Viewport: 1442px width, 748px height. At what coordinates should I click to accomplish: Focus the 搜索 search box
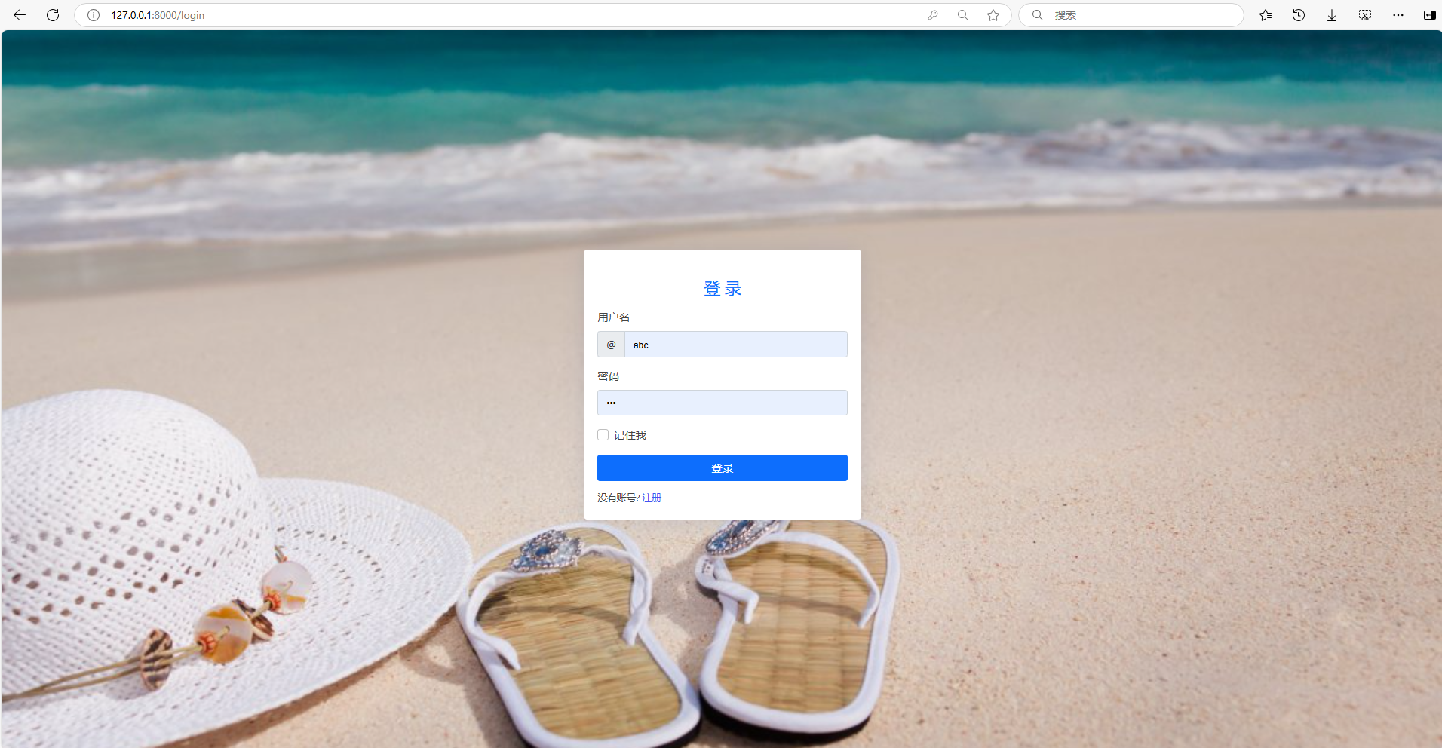point(1131,15)
